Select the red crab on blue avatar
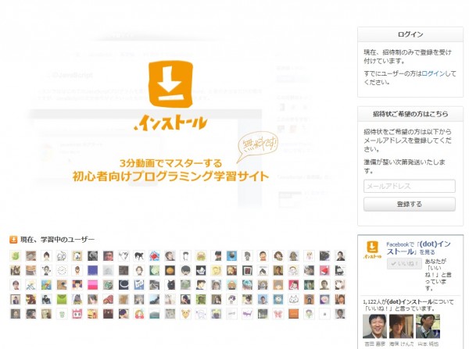This screenshot has width=469, height=349. click(155, 256)
